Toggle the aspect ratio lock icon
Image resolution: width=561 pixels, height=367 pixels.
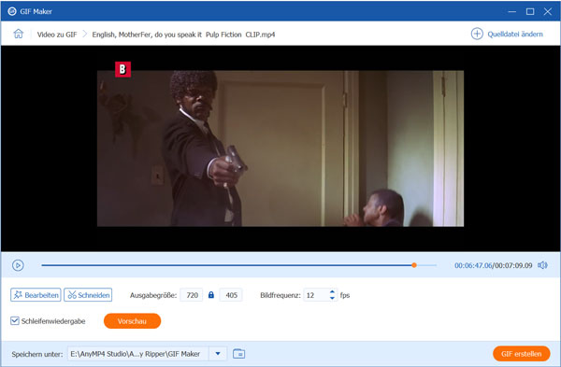211,295
